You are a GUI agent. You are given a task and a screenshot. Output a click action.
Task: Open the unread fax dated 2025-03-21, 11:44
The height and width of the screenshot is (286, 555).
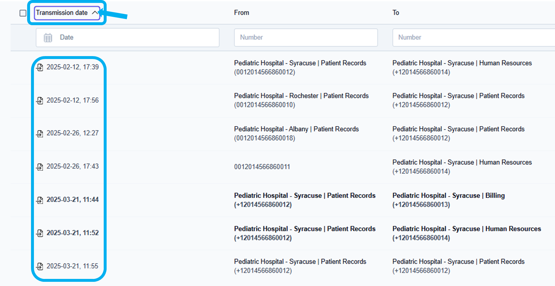coord(72,200)
